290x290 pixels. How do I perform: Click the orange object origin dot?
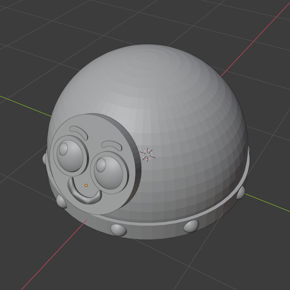click(86, 185)
